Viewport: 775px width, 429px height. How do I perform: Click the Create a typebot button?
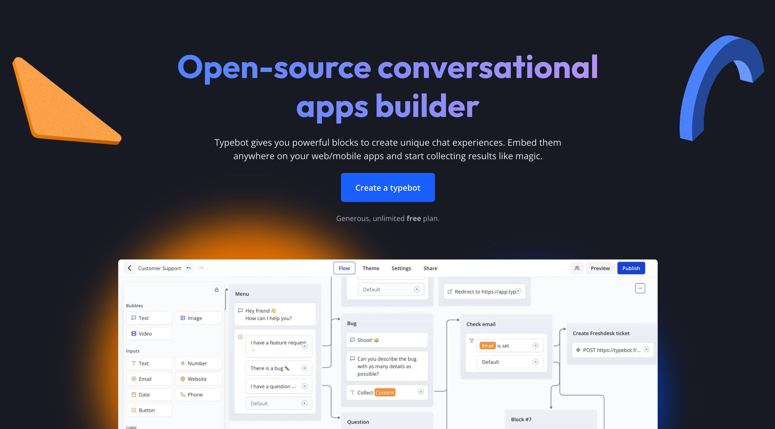pos(387,188)
